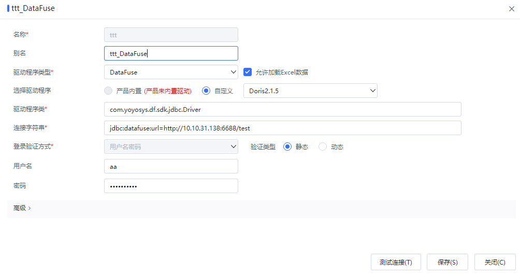
Task: Click the 保存(S) save button
Action: [447, 262]
